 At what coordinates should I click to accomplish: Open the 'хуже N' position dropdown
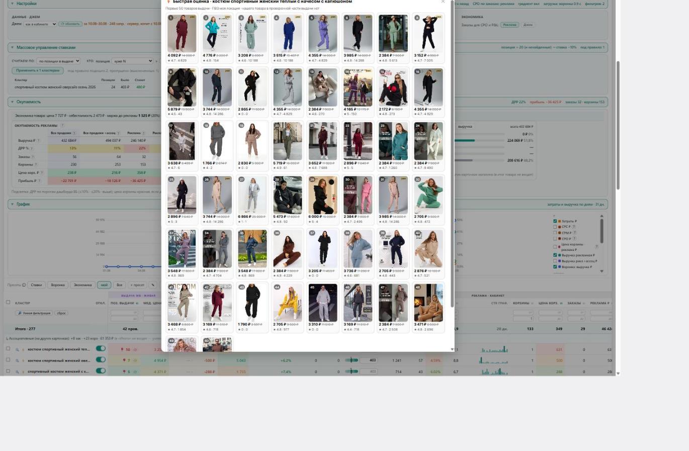[132, 61]
